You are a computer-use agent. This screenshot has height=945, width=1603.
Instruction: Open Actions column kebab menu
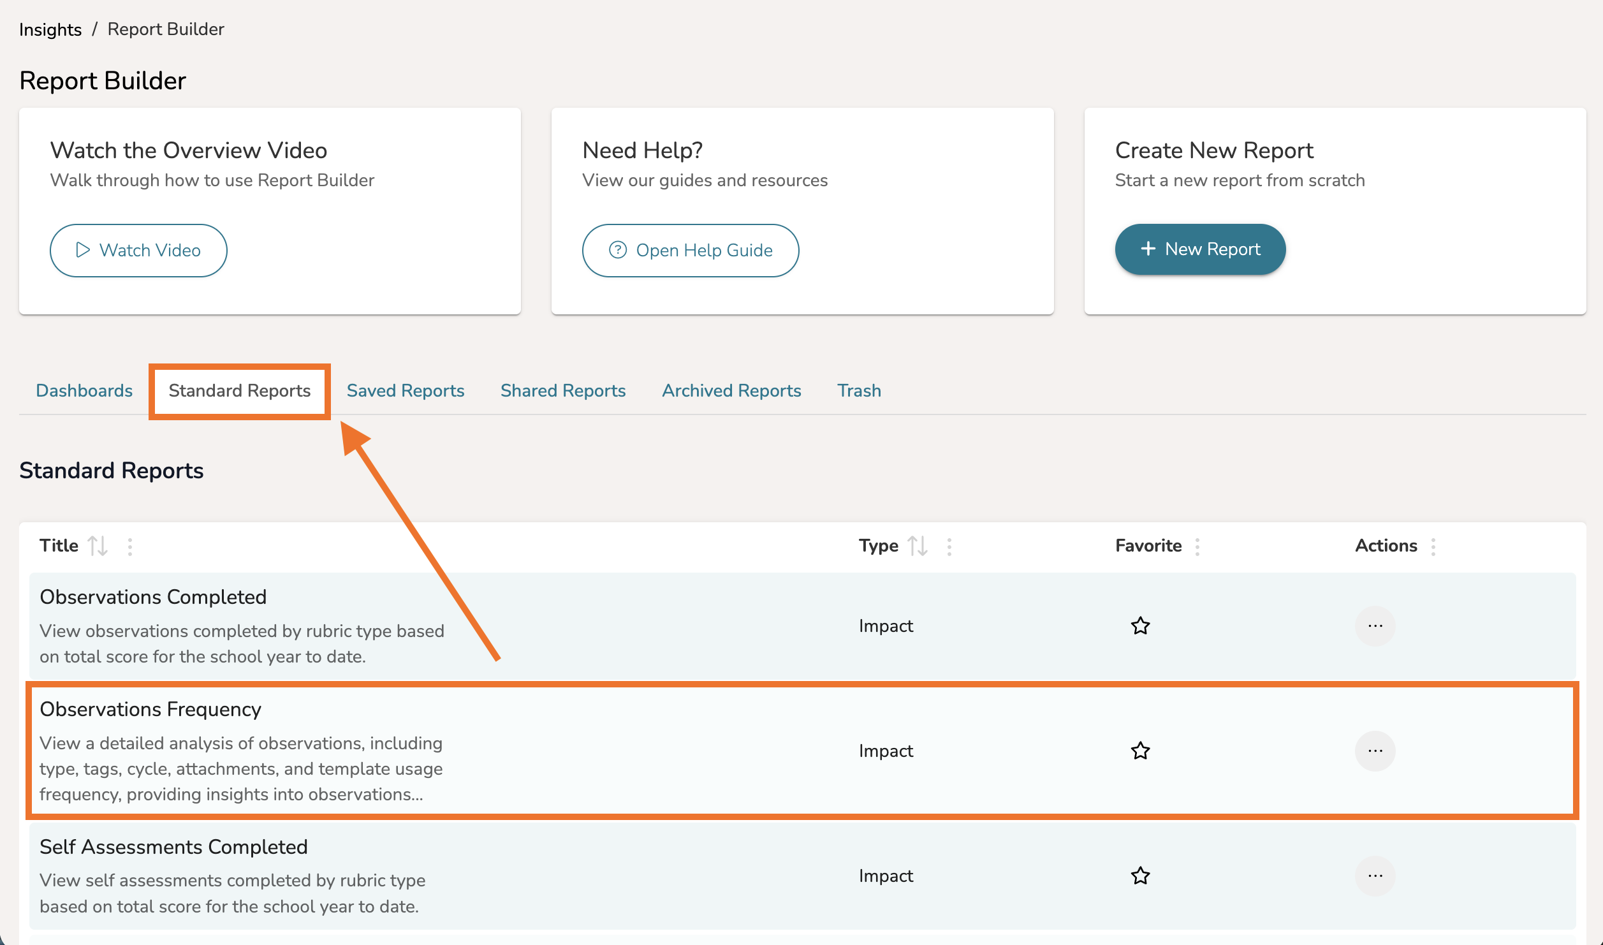1433,546
